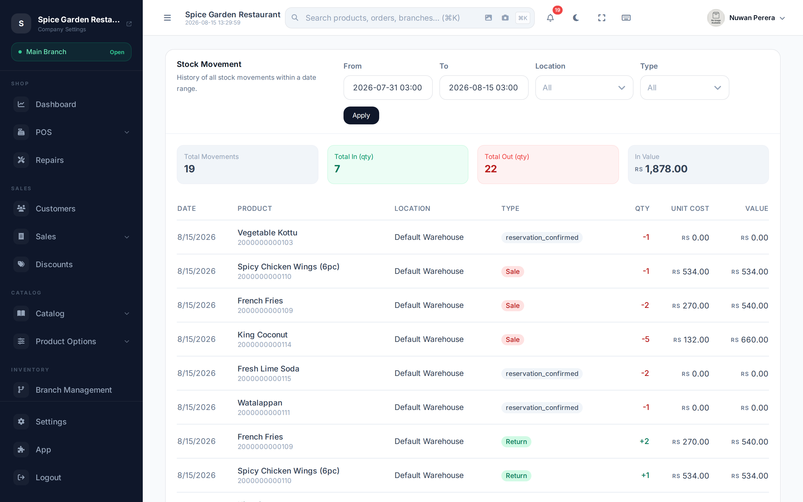Screen dimensions: 803x502
Task: Toggle the hamburger sidebar menu
Action: coord(167,18)
